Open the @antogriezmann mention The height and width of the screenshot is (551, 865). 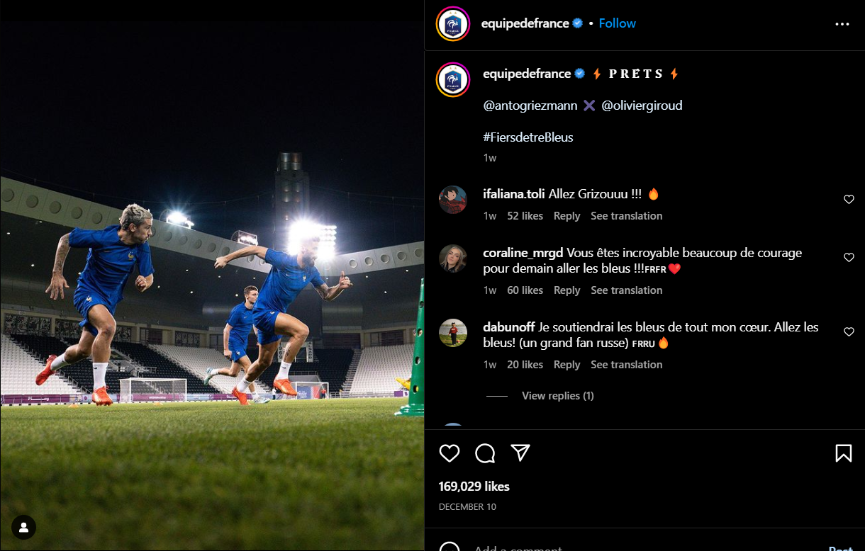pos(530,106)
